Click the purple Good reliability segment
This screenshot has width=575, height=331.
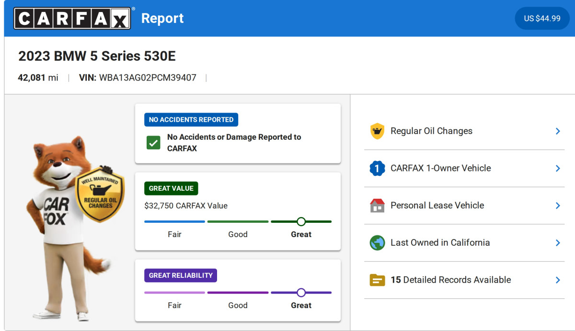[x=238, y=293]
